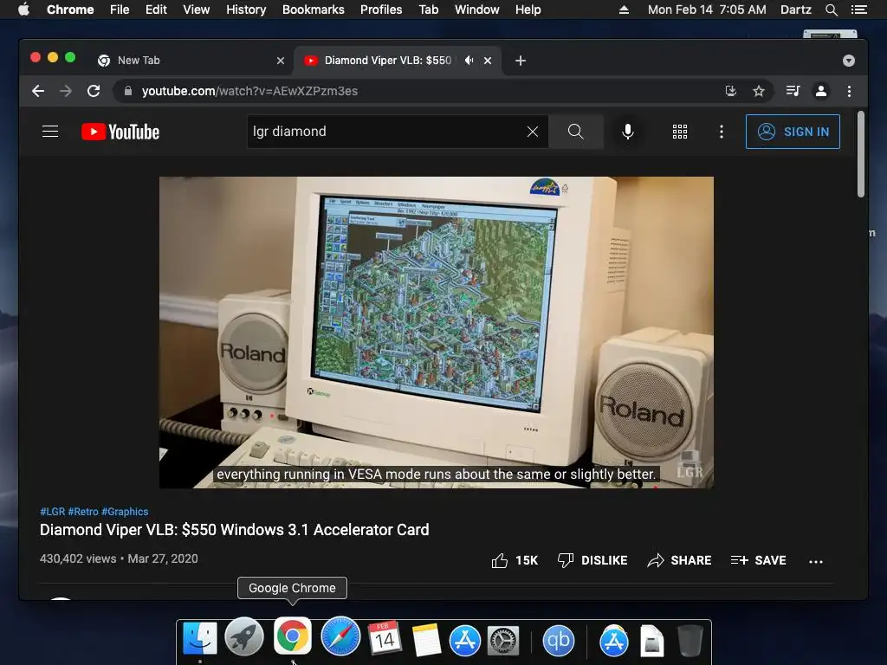Image resolution: width=887 pixels, height=665 pixels.
Task: Open the Bookmarks menu
Action: (x=314, y=10)
